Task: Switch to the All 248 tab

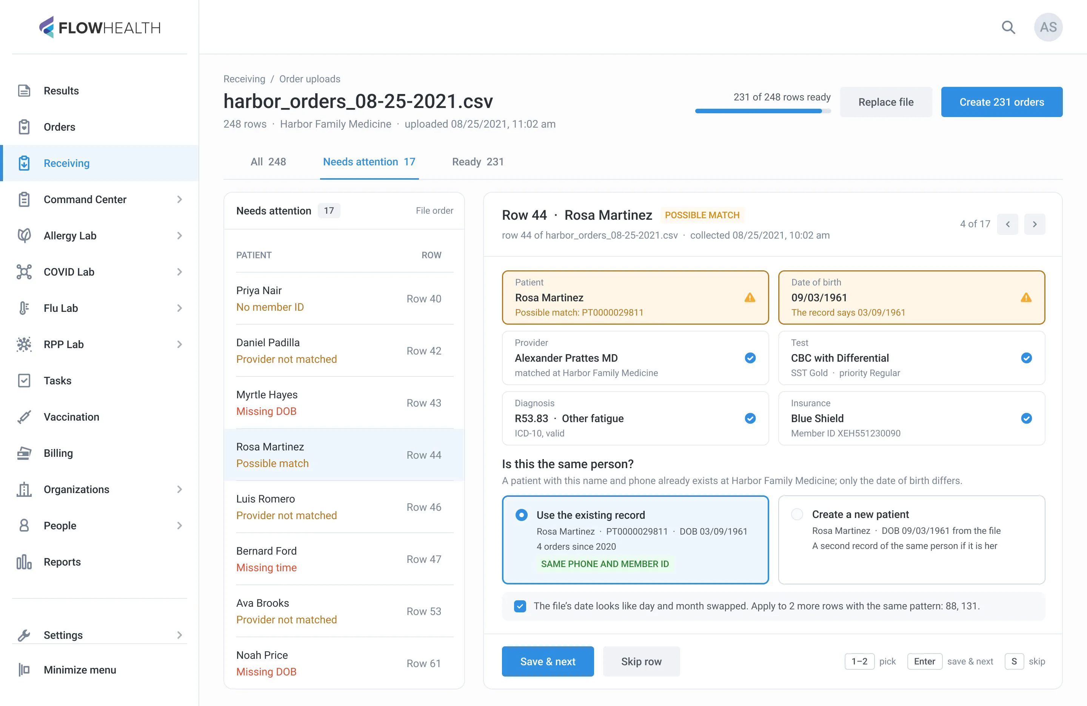Action: point(268,162)
